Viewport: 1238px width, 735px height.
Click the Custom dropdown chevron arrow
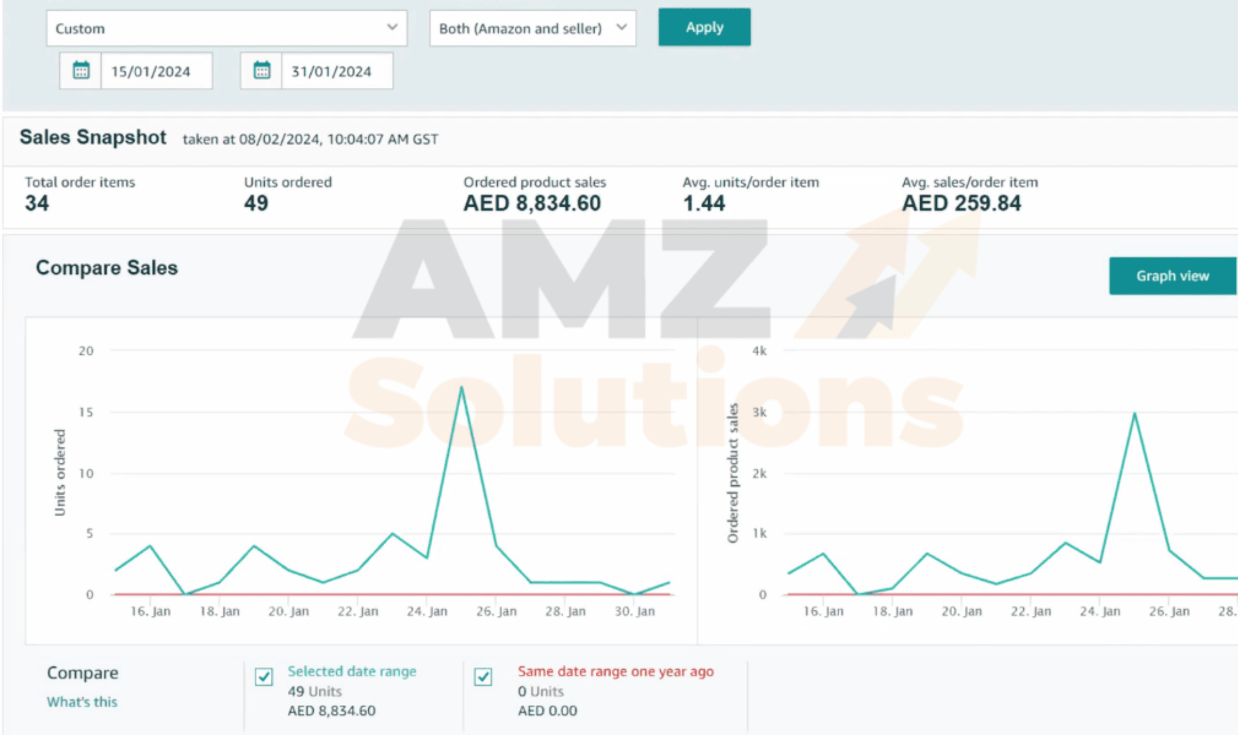(x=392, y=27)
